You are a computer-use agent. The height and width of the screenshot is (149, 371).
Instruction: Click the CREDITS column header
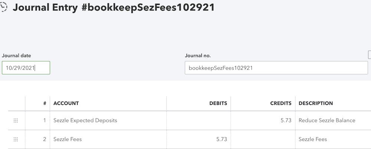coord(280,103)
